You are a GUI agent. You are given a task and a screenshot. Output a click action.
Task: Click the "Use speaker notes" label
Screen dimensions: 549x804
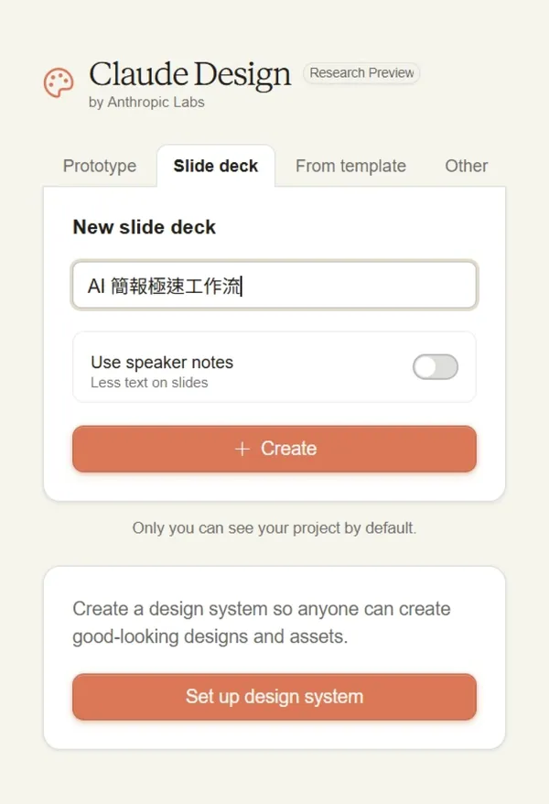click(161, 362)
